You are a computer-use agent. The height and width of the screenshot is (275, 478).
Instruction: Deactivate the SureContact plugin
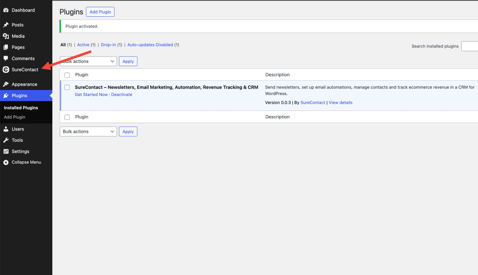[121, 95]
